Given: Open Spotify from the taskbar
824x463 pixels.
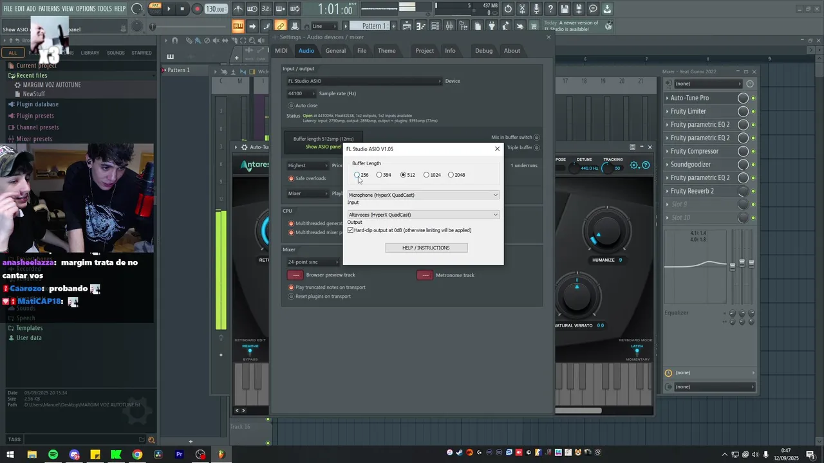Looking at the screenshot, I should pos(53,455).
